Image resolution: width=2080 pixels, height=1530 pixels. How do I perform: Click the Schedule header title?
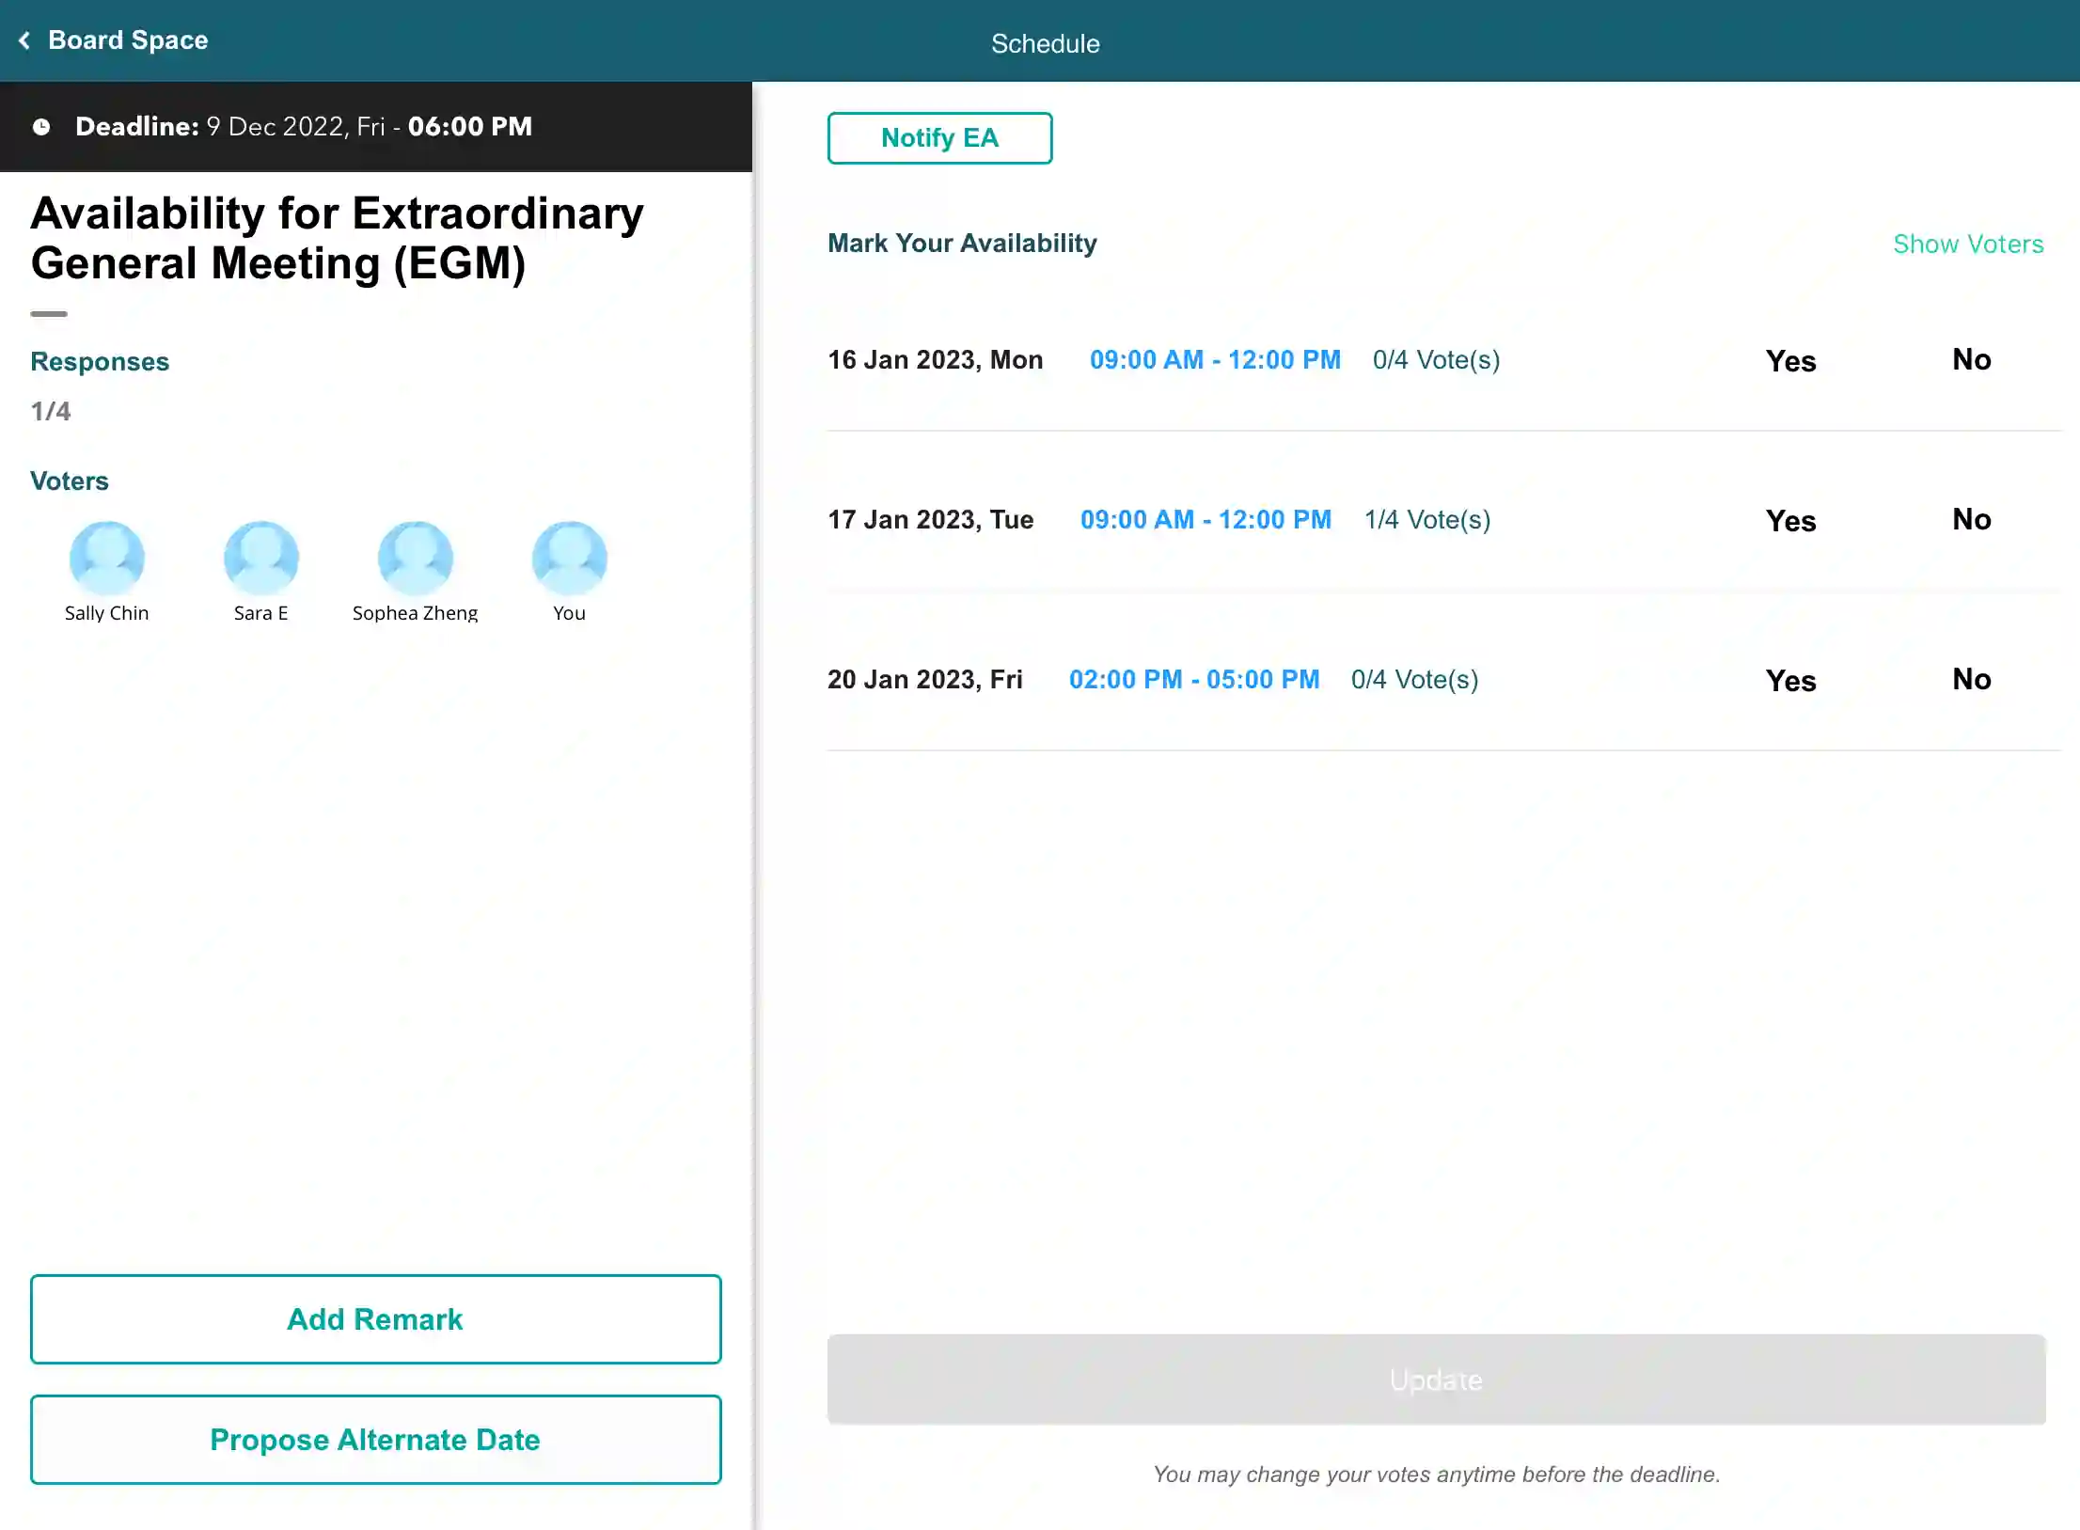1045,44
